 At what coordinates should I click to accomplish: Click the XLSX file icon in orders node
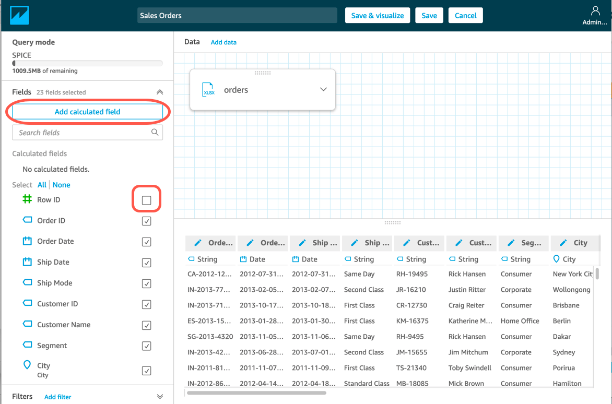208,89
